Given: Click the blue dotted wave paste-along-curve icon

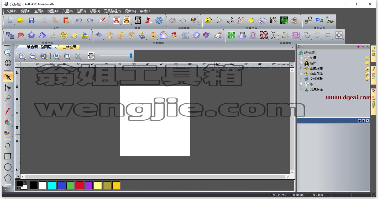Looking at the screenshot, I should tap(319, 20).
